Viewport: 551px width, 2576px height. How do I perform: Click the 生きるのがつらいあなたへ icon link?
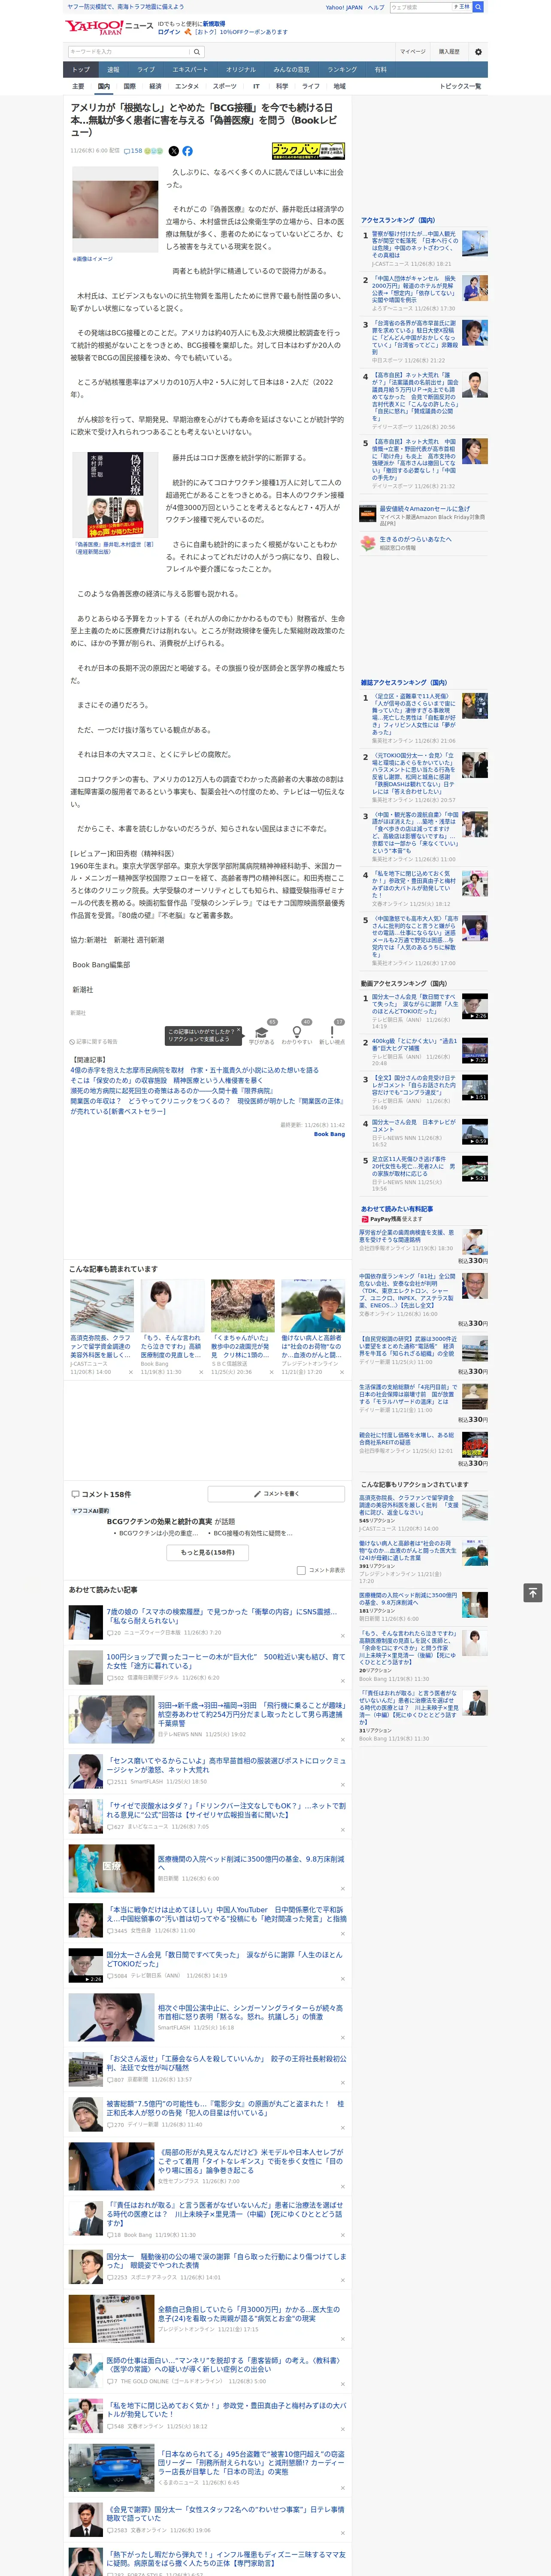(368, 543)
